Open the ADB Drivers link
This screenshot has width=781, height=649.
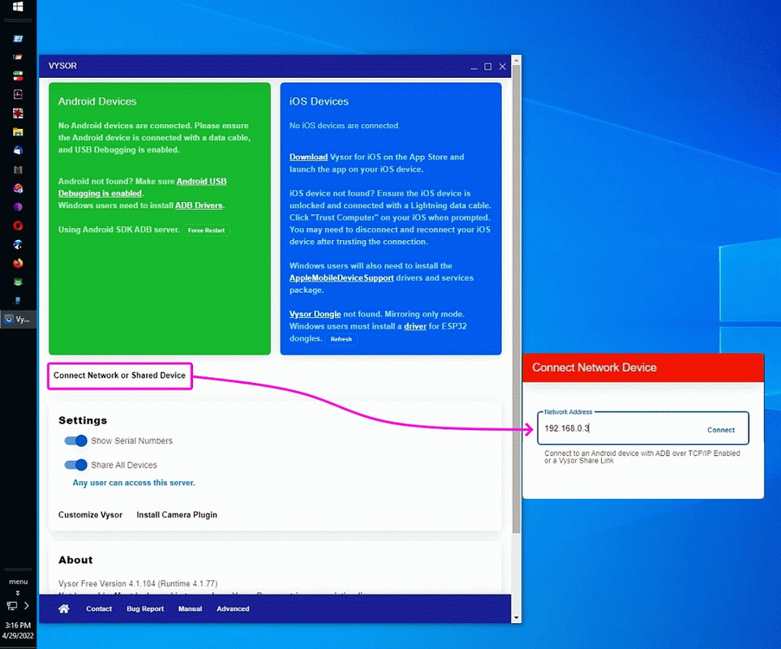tap(199, 205)
